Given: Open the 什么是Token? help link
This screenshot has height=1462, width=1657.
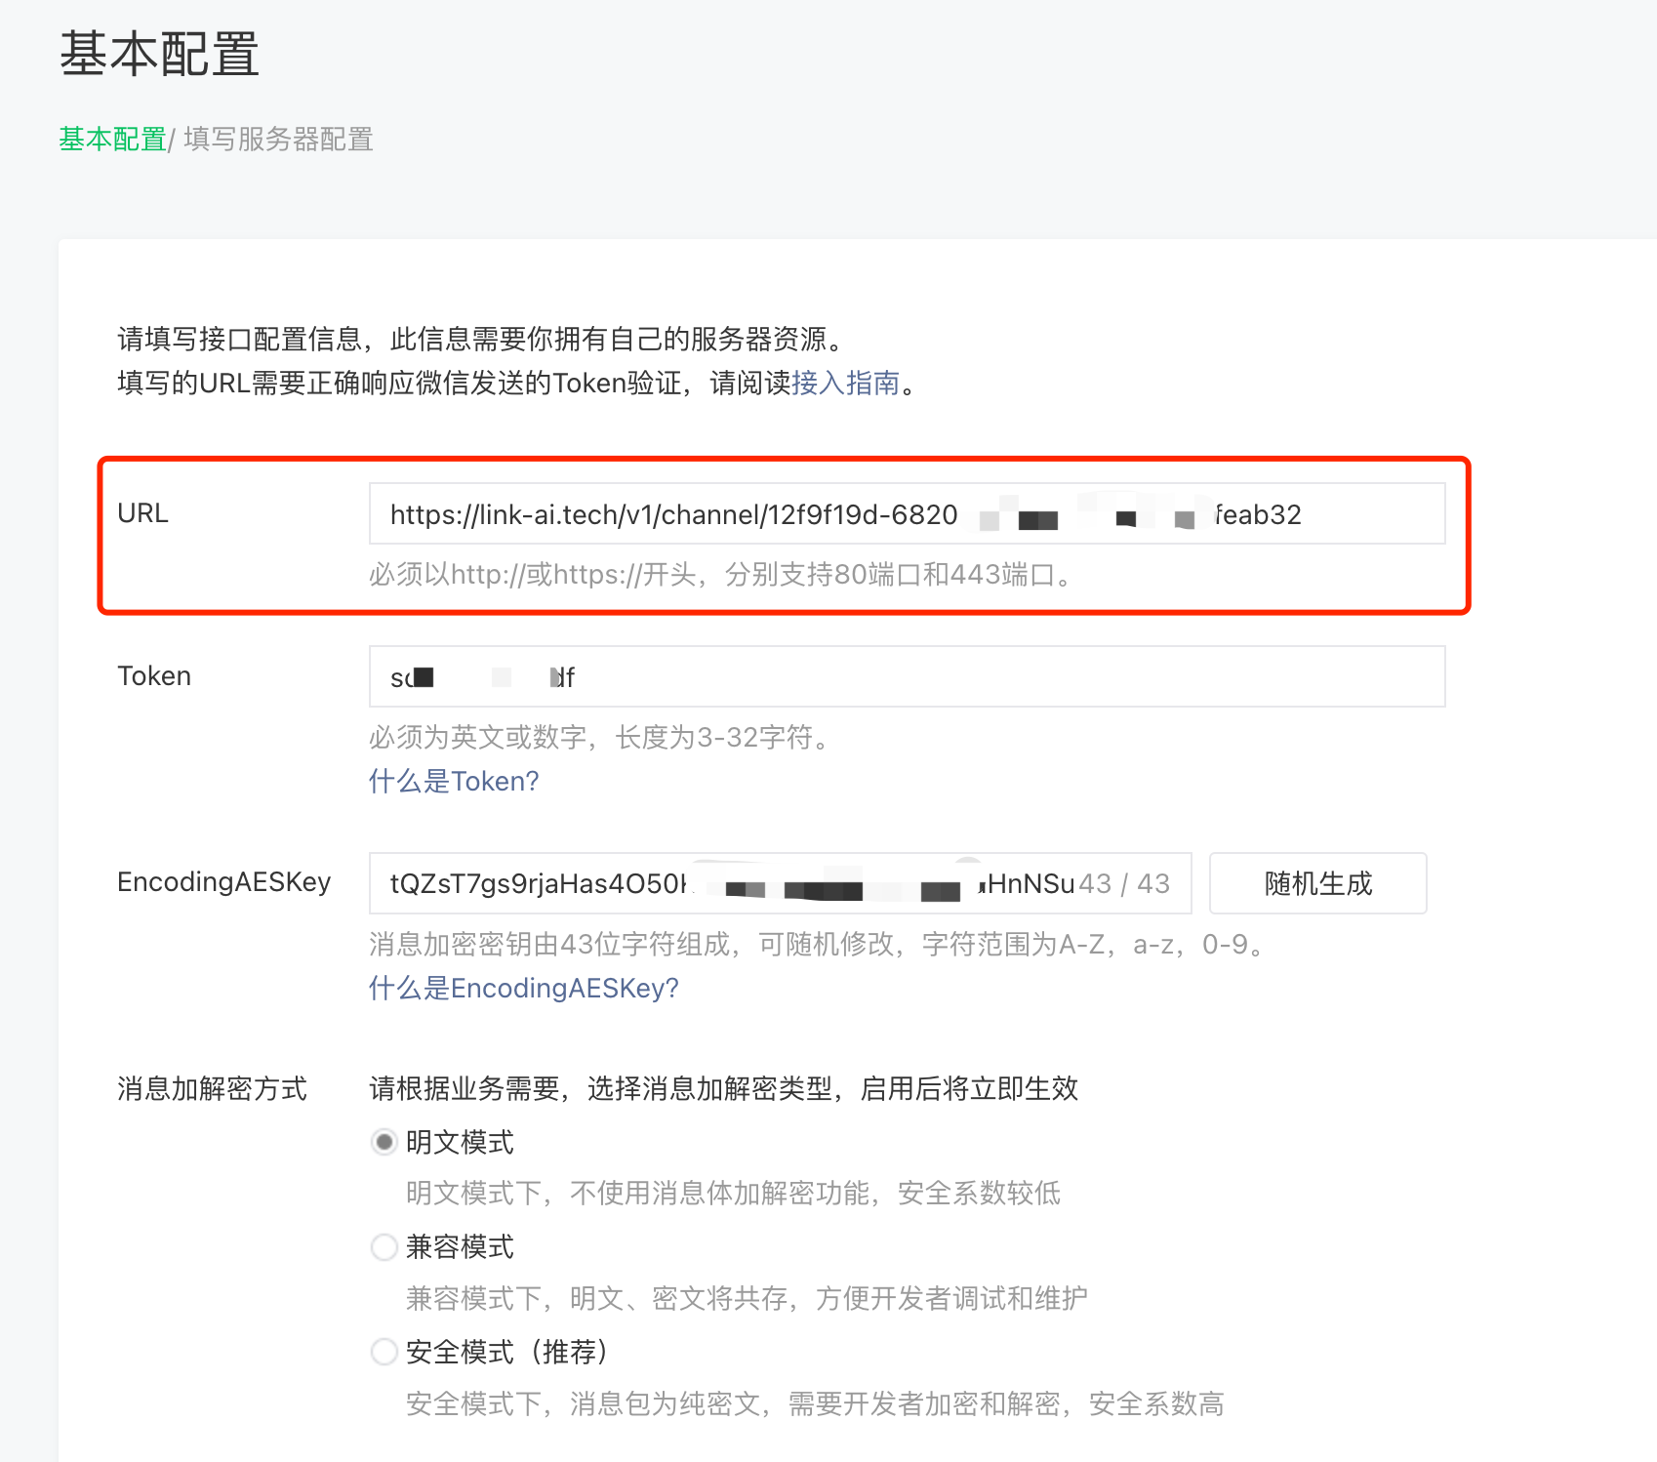Looking at the screenshot, I should pos(454,781).
